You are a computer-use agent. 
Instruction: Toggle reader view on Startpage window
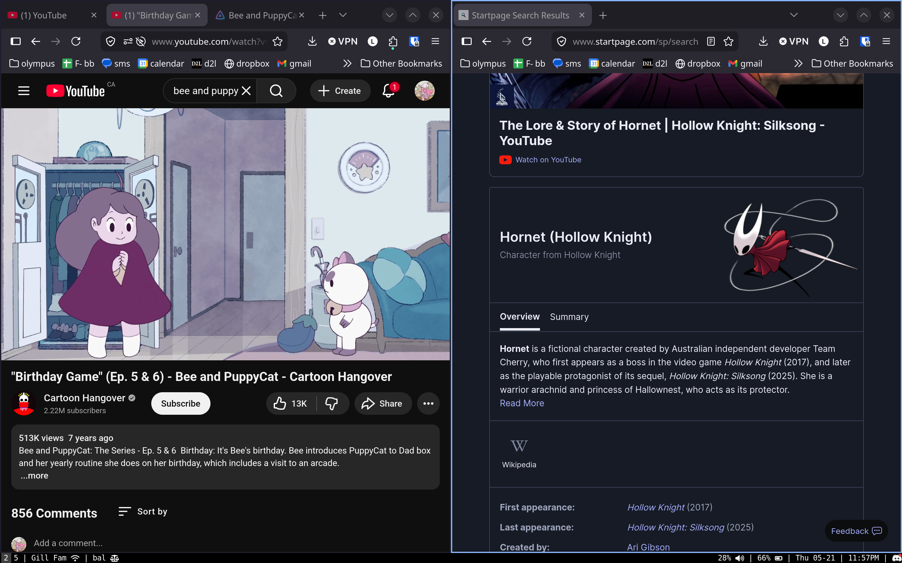pos(711,41)
